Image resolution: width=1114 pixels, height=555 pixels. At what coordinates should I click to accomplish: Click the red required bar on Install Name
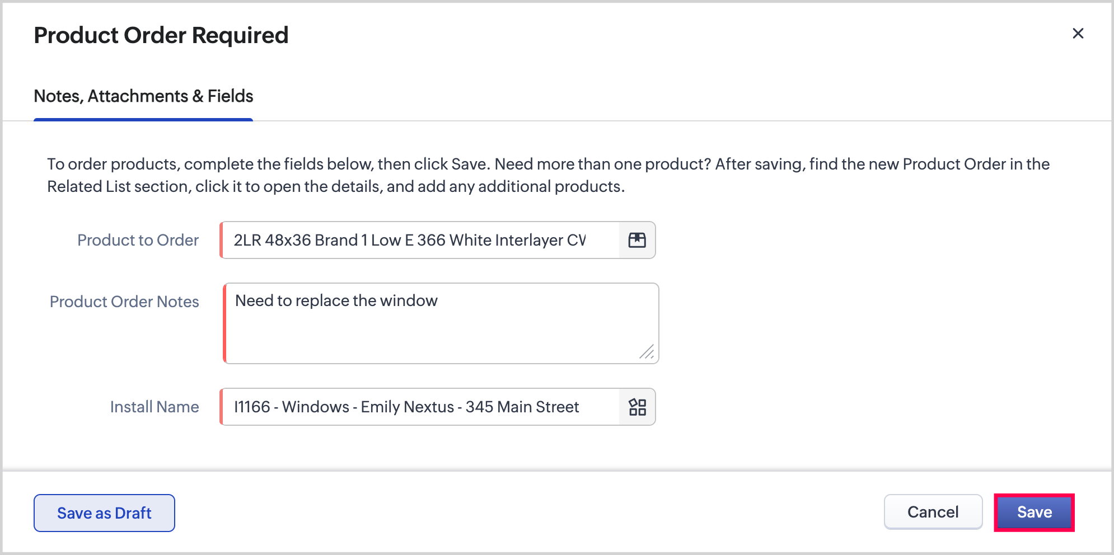[x=222, y=407]
